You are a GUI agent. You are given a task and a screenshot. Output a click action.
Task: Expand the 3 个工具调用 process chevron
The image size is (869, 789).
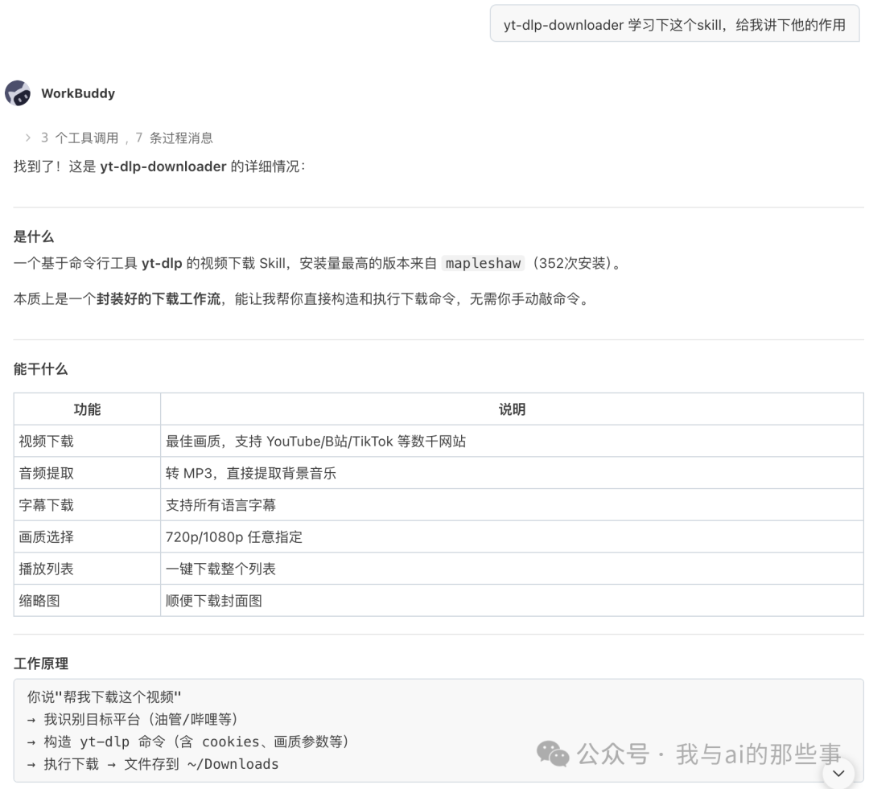coord(27,138)
